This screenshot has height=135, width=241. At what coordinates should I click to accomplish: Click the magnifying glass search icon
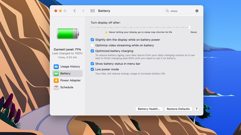coord(167,11)
